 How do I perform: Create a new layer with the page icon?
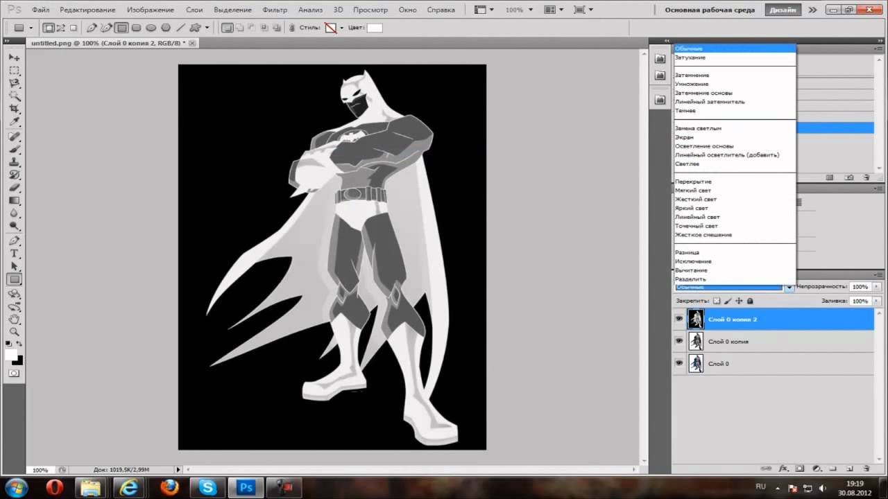tap(850, 469)
